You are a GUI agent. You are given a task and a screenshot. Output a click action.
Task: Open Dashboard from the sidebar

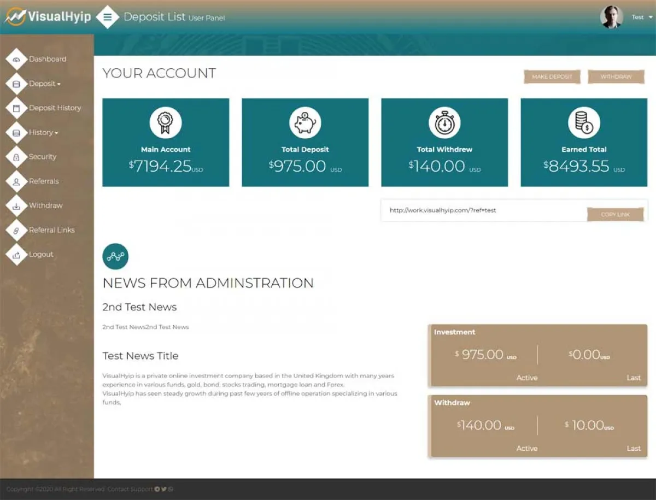[48, 59]
